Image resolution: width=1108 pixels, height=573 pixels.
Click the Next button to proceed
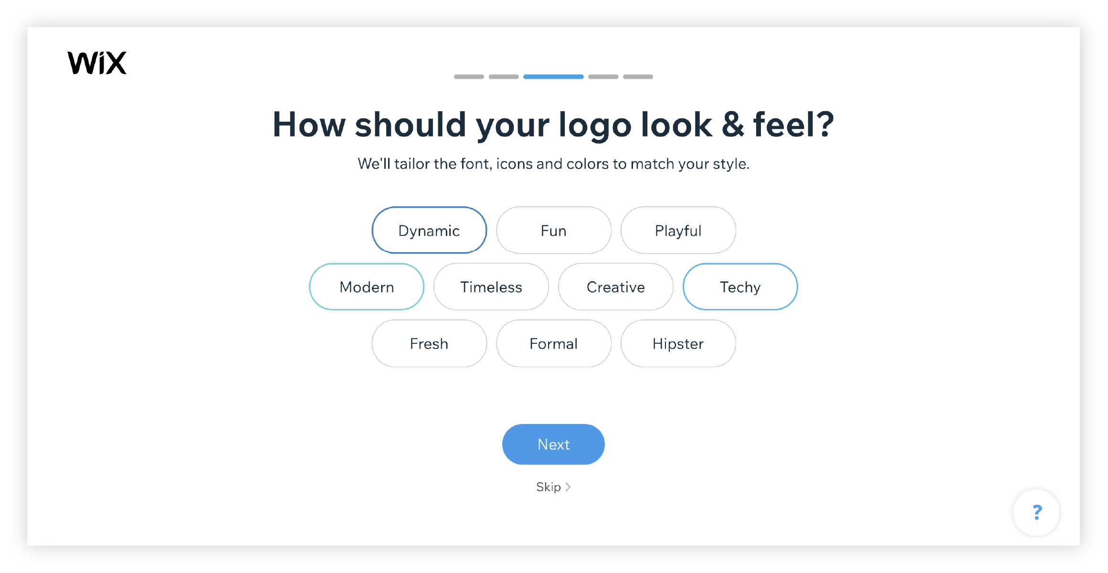click(x=554, y=444)
